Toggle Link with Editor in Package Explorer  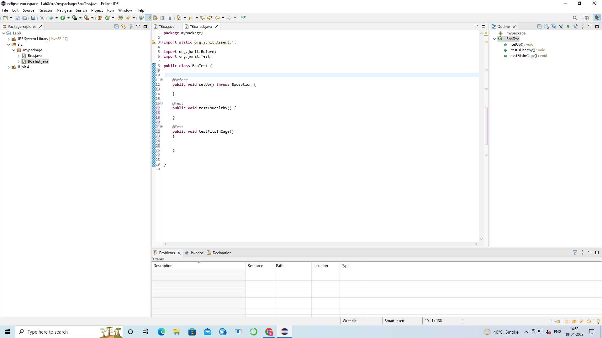click(x=124, y=27)
